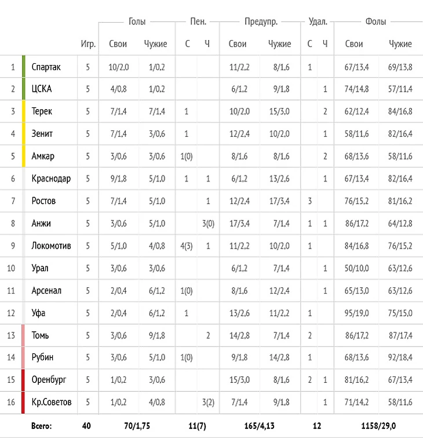The height and width of the screenshot is (438, 423).
Task: Select the Фолы group header
Action: click(x=375, y=21)
